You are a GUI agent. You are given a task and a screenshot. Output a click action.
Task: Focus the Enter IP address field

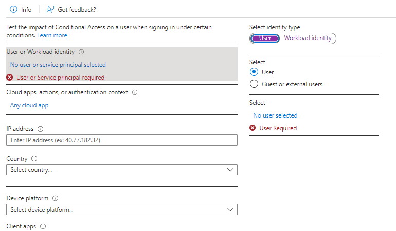(x=121, y=140)
